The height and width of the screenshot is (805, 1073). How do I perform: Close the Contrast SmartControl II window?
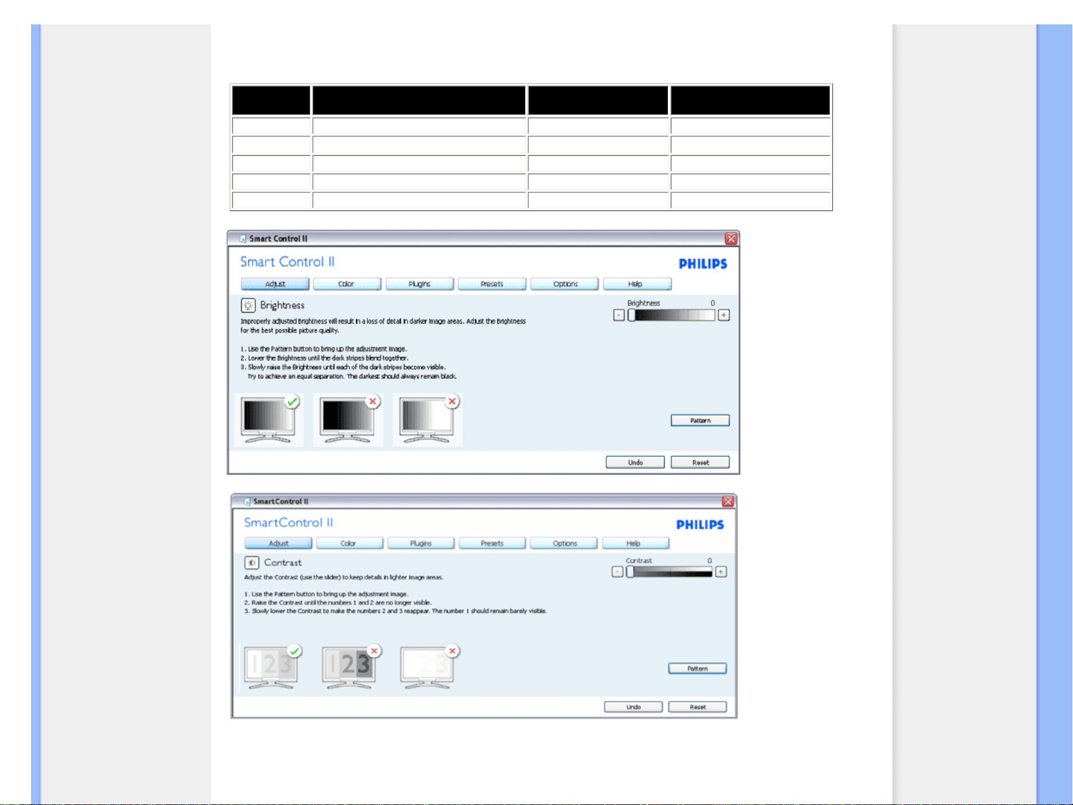pos(728,502)
